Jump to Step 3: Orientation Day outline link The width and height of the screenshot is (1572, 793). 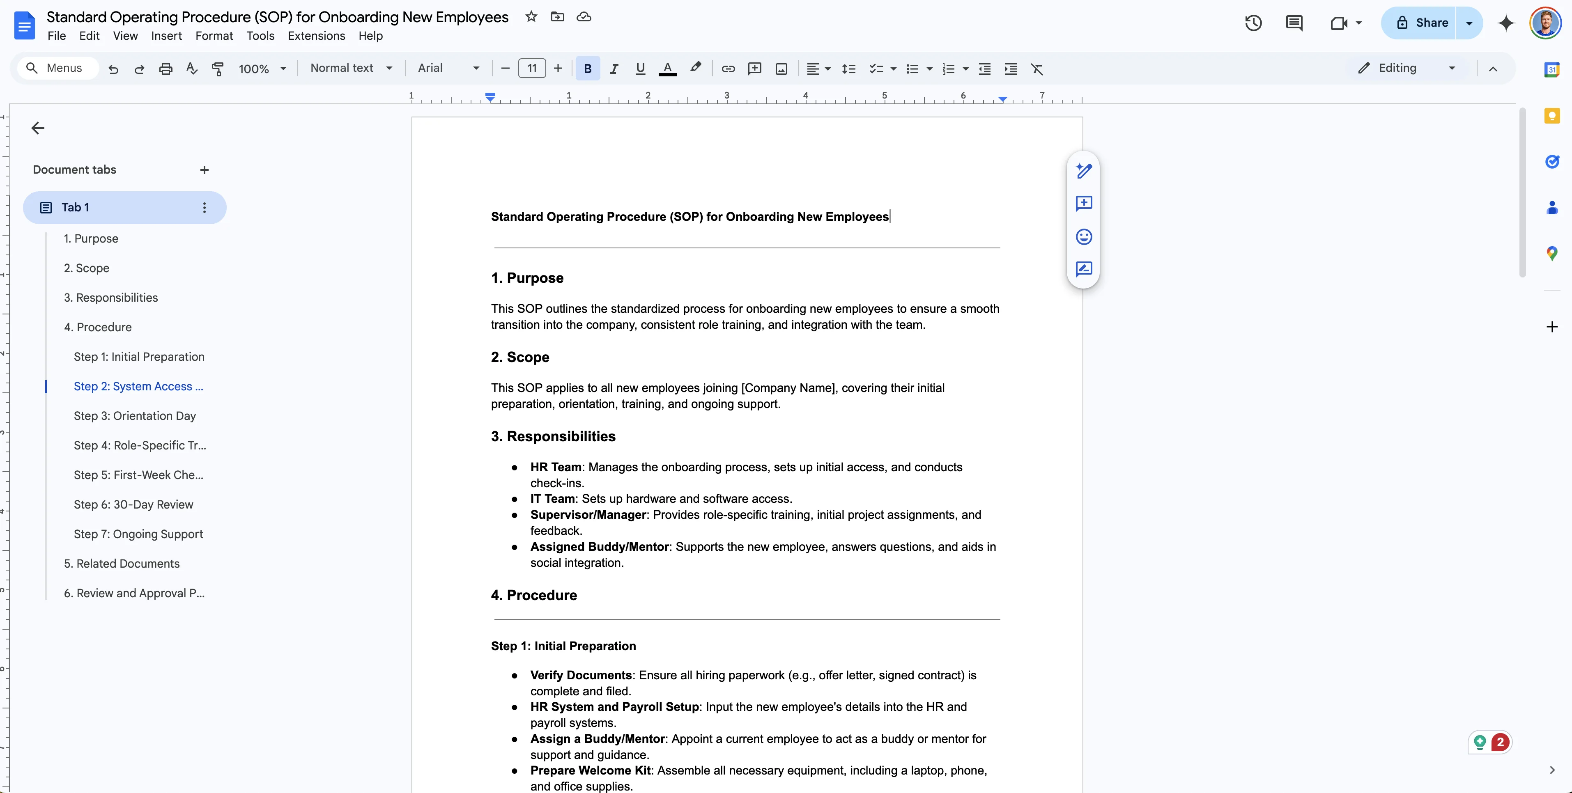point(135,416)
